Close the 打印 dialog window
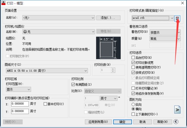The width and height of the screenshot is (187, 128). point(182,3)
